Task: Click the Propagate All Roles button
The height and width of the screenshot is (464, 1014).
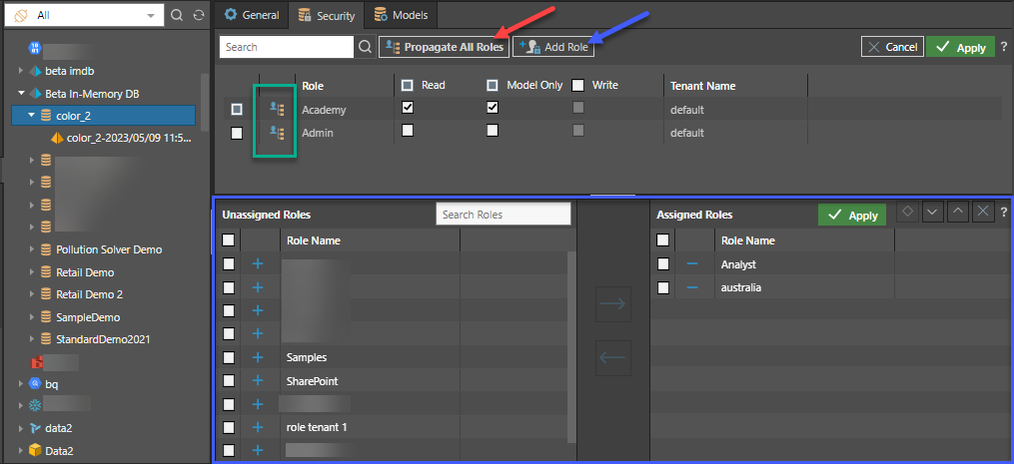Action: coord(444,47)
